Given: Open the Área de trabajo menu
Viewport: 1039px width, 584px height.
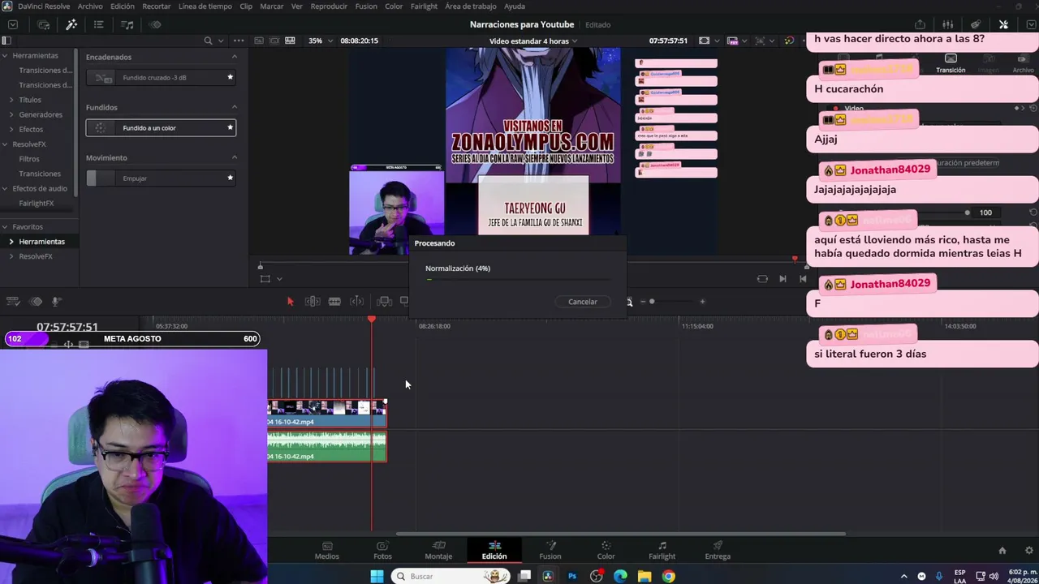Looking at the screenshot, I should [471, 6].
